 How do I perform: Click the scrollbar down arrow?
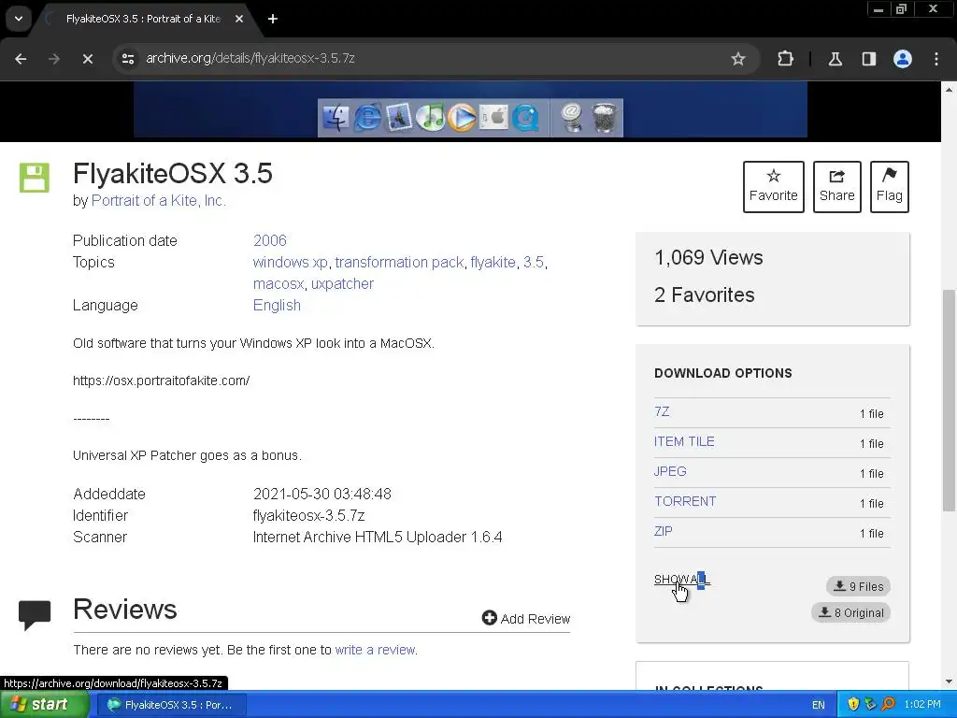coord(949,682)
